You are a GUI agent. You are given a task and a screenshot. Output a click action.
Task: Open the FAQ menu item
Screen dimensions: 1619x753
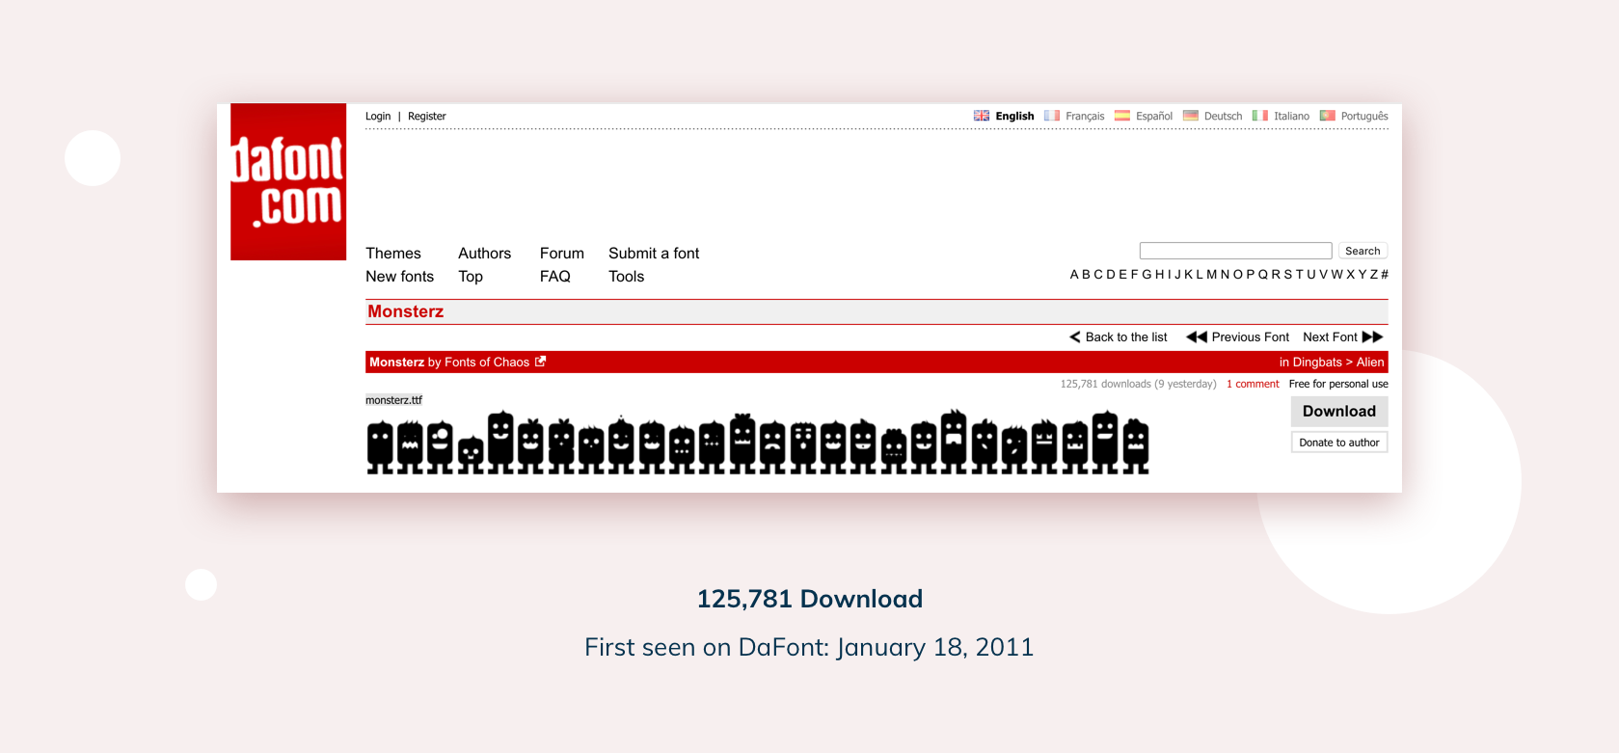pyautogui.click(x=555, y=276)
